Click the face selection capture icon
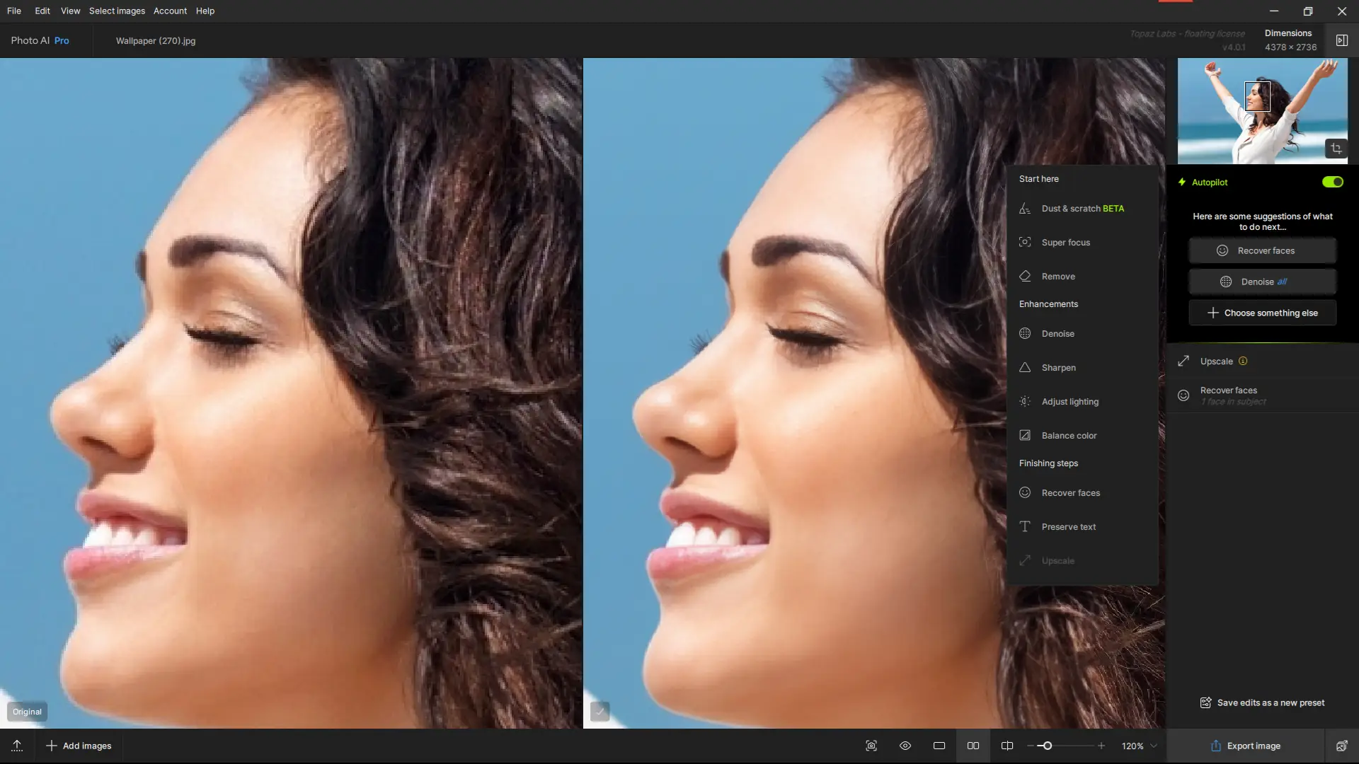 tap(871, 746)
